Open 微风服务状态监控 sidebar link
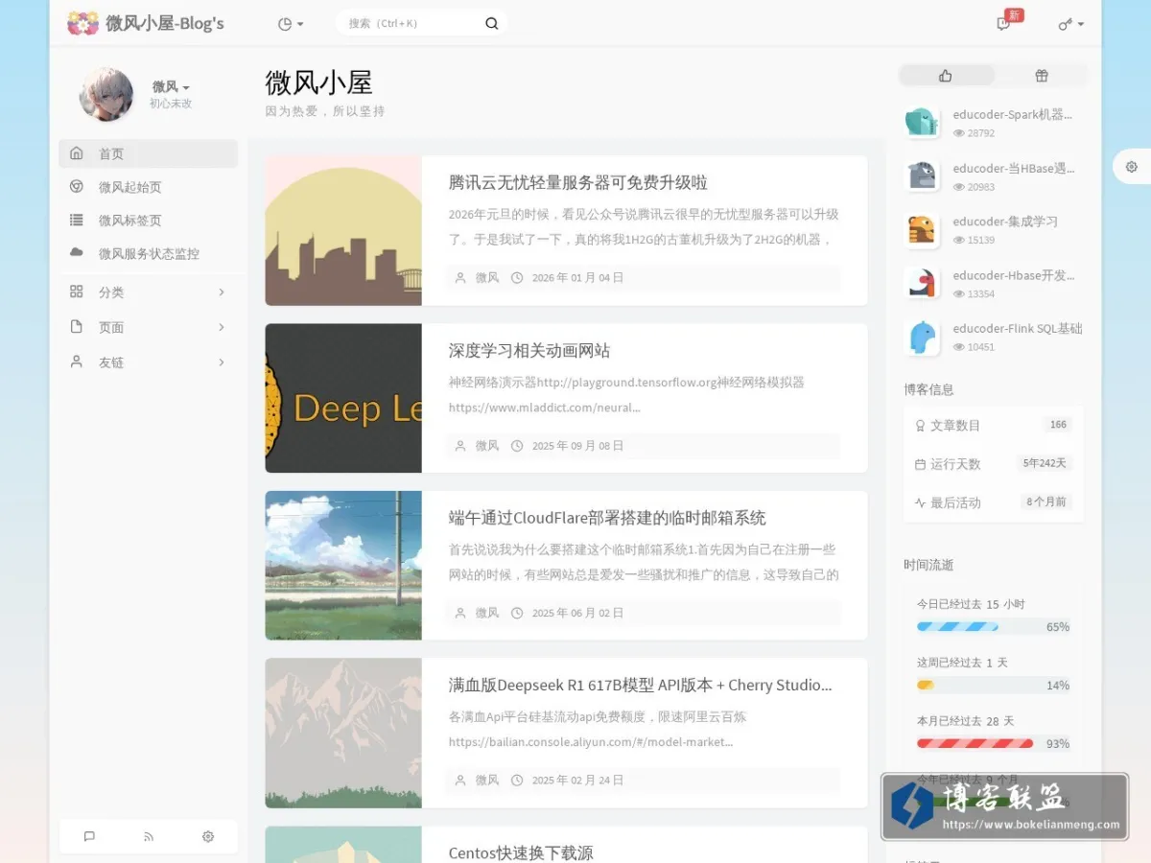The width and height of the screenshot is (1151, 863). (x=148, y=253)
